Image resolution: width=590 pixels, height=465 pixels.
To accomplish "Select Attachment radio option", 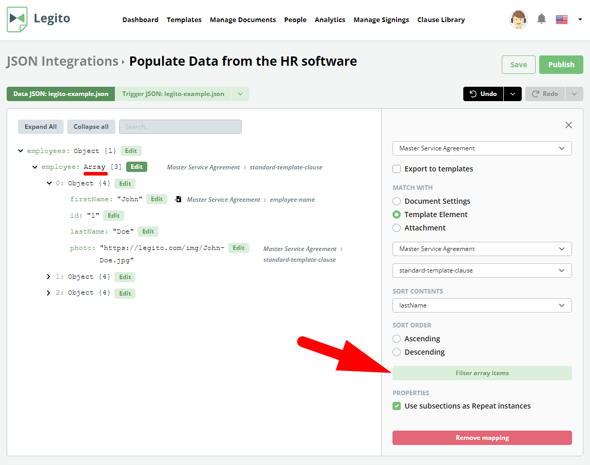I will pyautogui.click(x=397, y=228).
